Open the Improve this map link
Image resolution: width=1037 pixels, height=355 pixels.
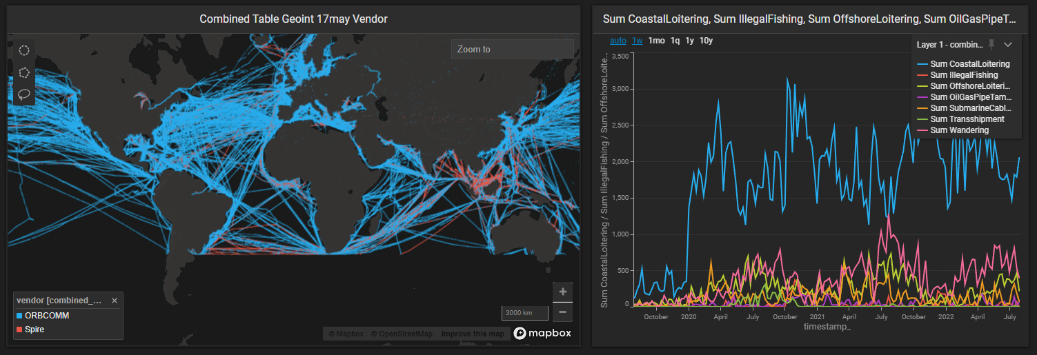473,334
